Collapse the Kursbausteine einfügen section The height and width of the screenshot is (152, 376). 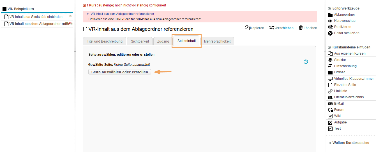[x=329, y=48]
